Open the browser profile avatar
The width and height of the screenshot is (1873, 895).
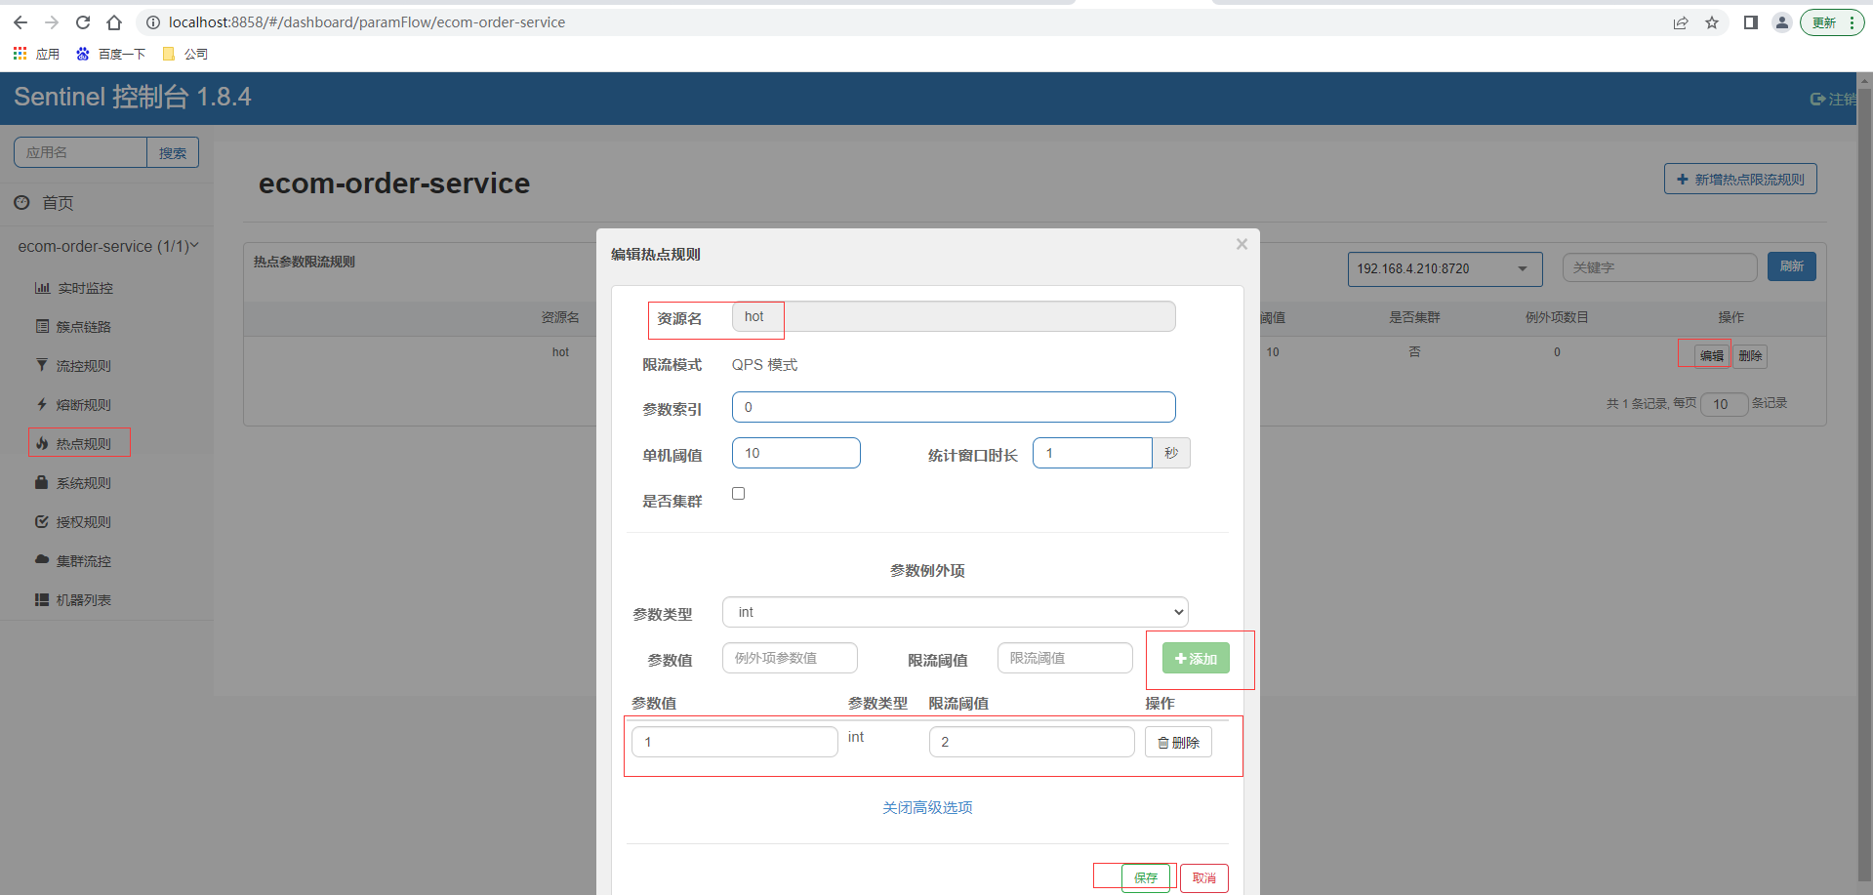tap(1782, 22)
